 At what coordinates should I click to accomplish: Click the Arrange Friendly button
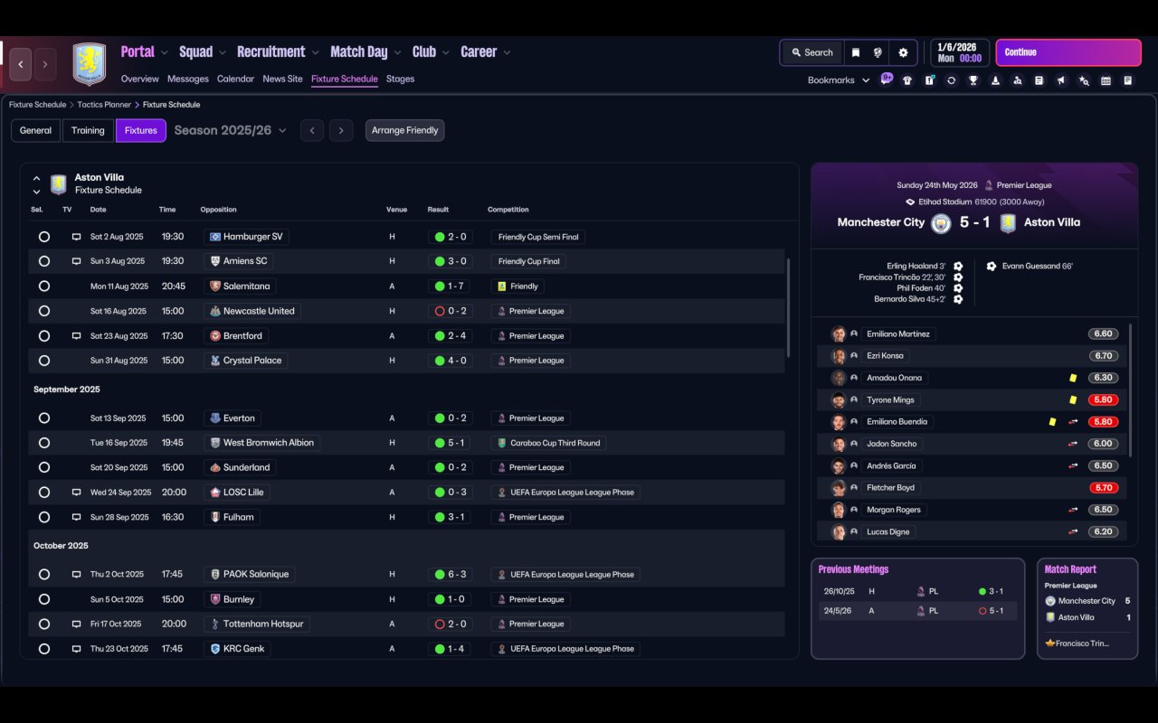coord(404,130)
